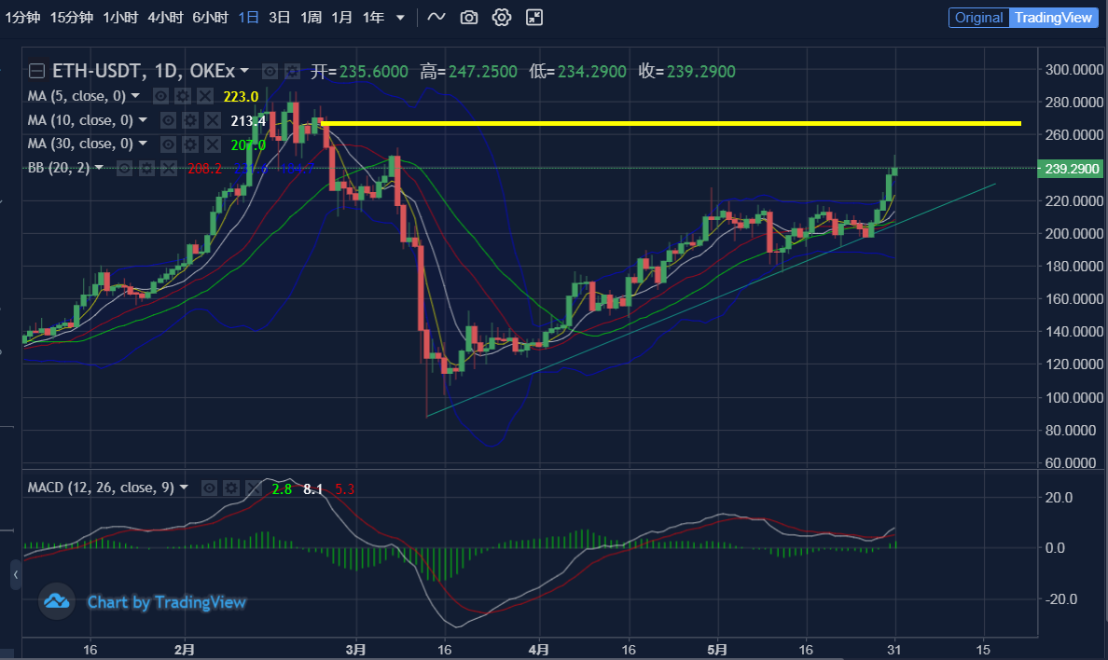Expand MA (30, close, 0) dropdown arrow
This screenshot has width=1108, height=660.
click(143, 144)
